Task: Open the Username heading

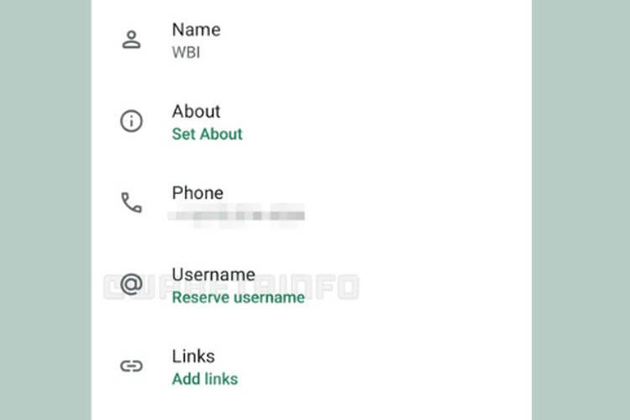Action: point(213,274)
